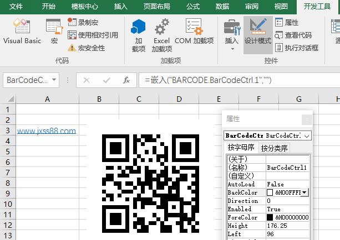Open the 插入 ribbon tab

tap(121, 6)
